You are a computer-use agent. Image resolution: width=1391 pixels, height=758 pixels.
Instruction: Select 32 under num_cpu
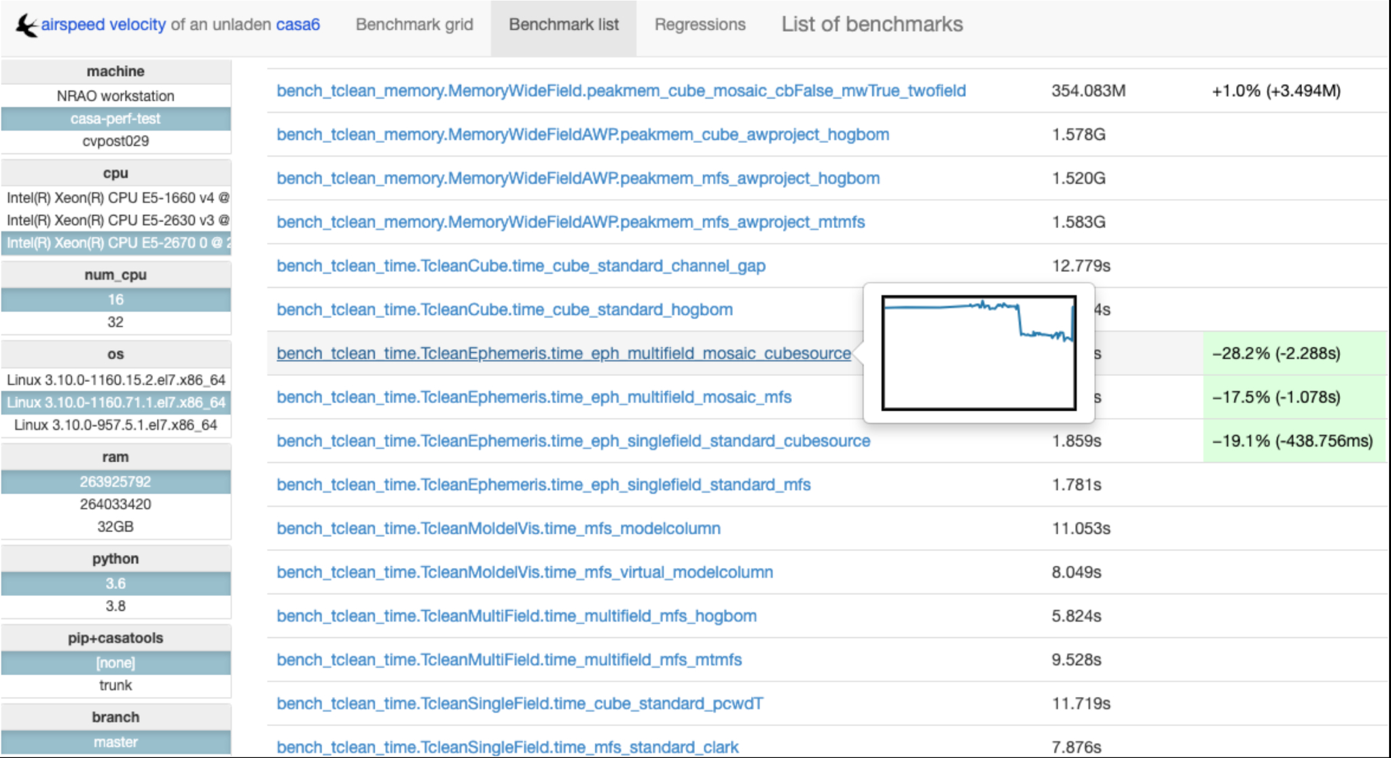coord(115,322)
